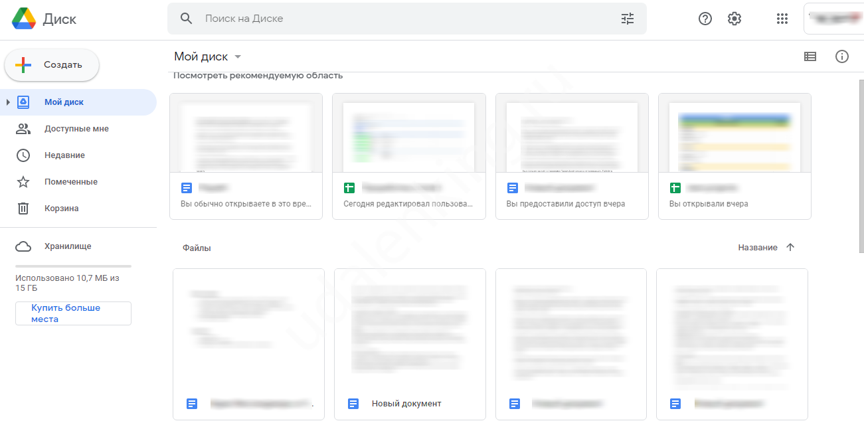Show file details info icon
The width and height of the screenshot is (864, 425).
[842, 56]
